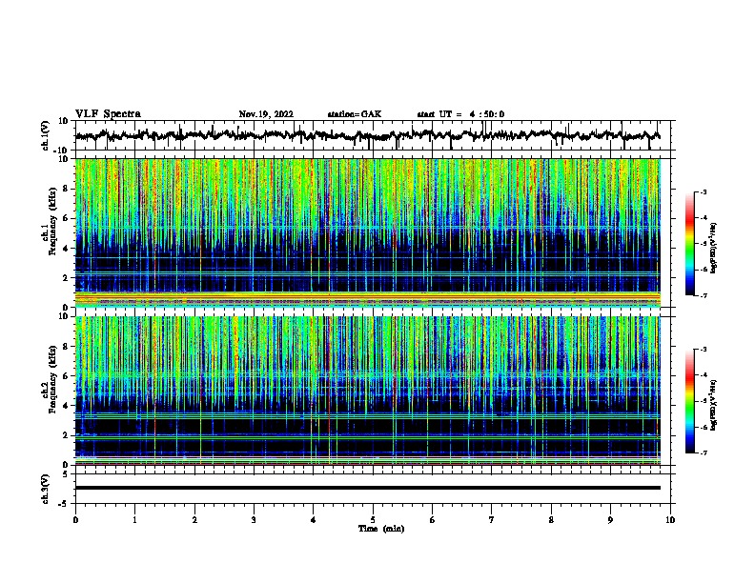The image size is (755, 583).
Task: Click the ch.2 spectrogram color scale bar
Action: pyautogui.click(x=690, y=401)
